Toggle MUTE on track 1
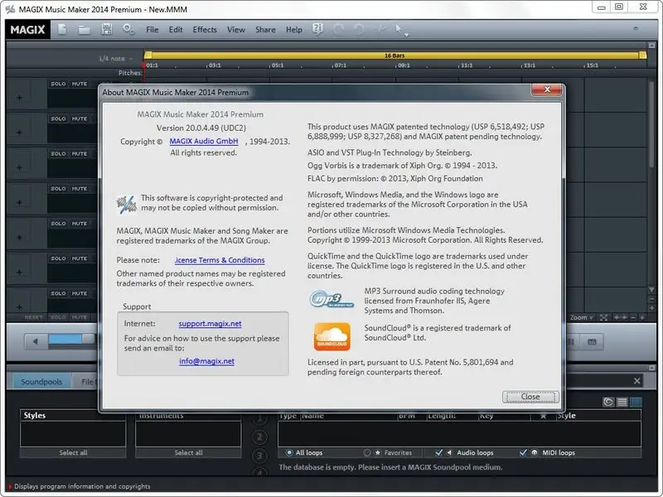 click(80, 84)
